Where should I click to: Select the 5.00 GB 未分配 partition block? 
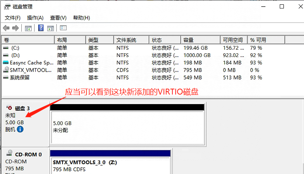(x=127, y=127)
